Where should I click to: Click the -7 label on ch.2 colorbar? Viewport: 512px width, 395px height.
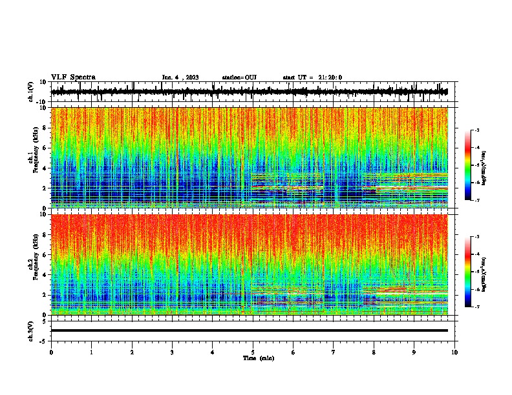[x=476, y=307]
